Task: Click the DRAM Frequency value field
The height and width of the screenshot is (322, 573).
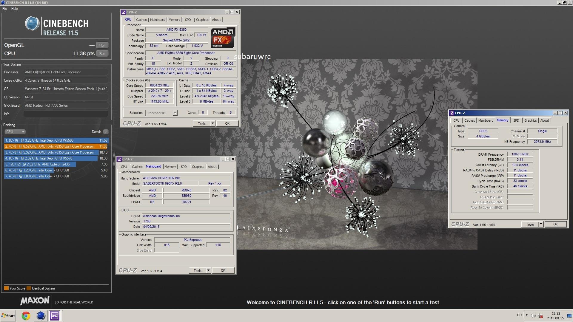Action: point(520,154)
